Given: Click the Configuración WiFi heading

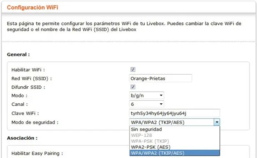Looking at the screenshot, I should point(32,7).
